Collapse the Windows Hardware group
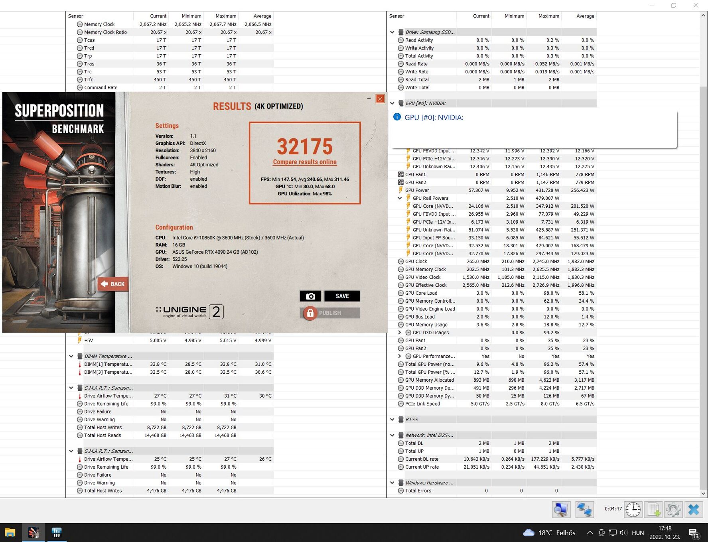The width and height of the screenshot is (708, 542). (x=392, y=483)
